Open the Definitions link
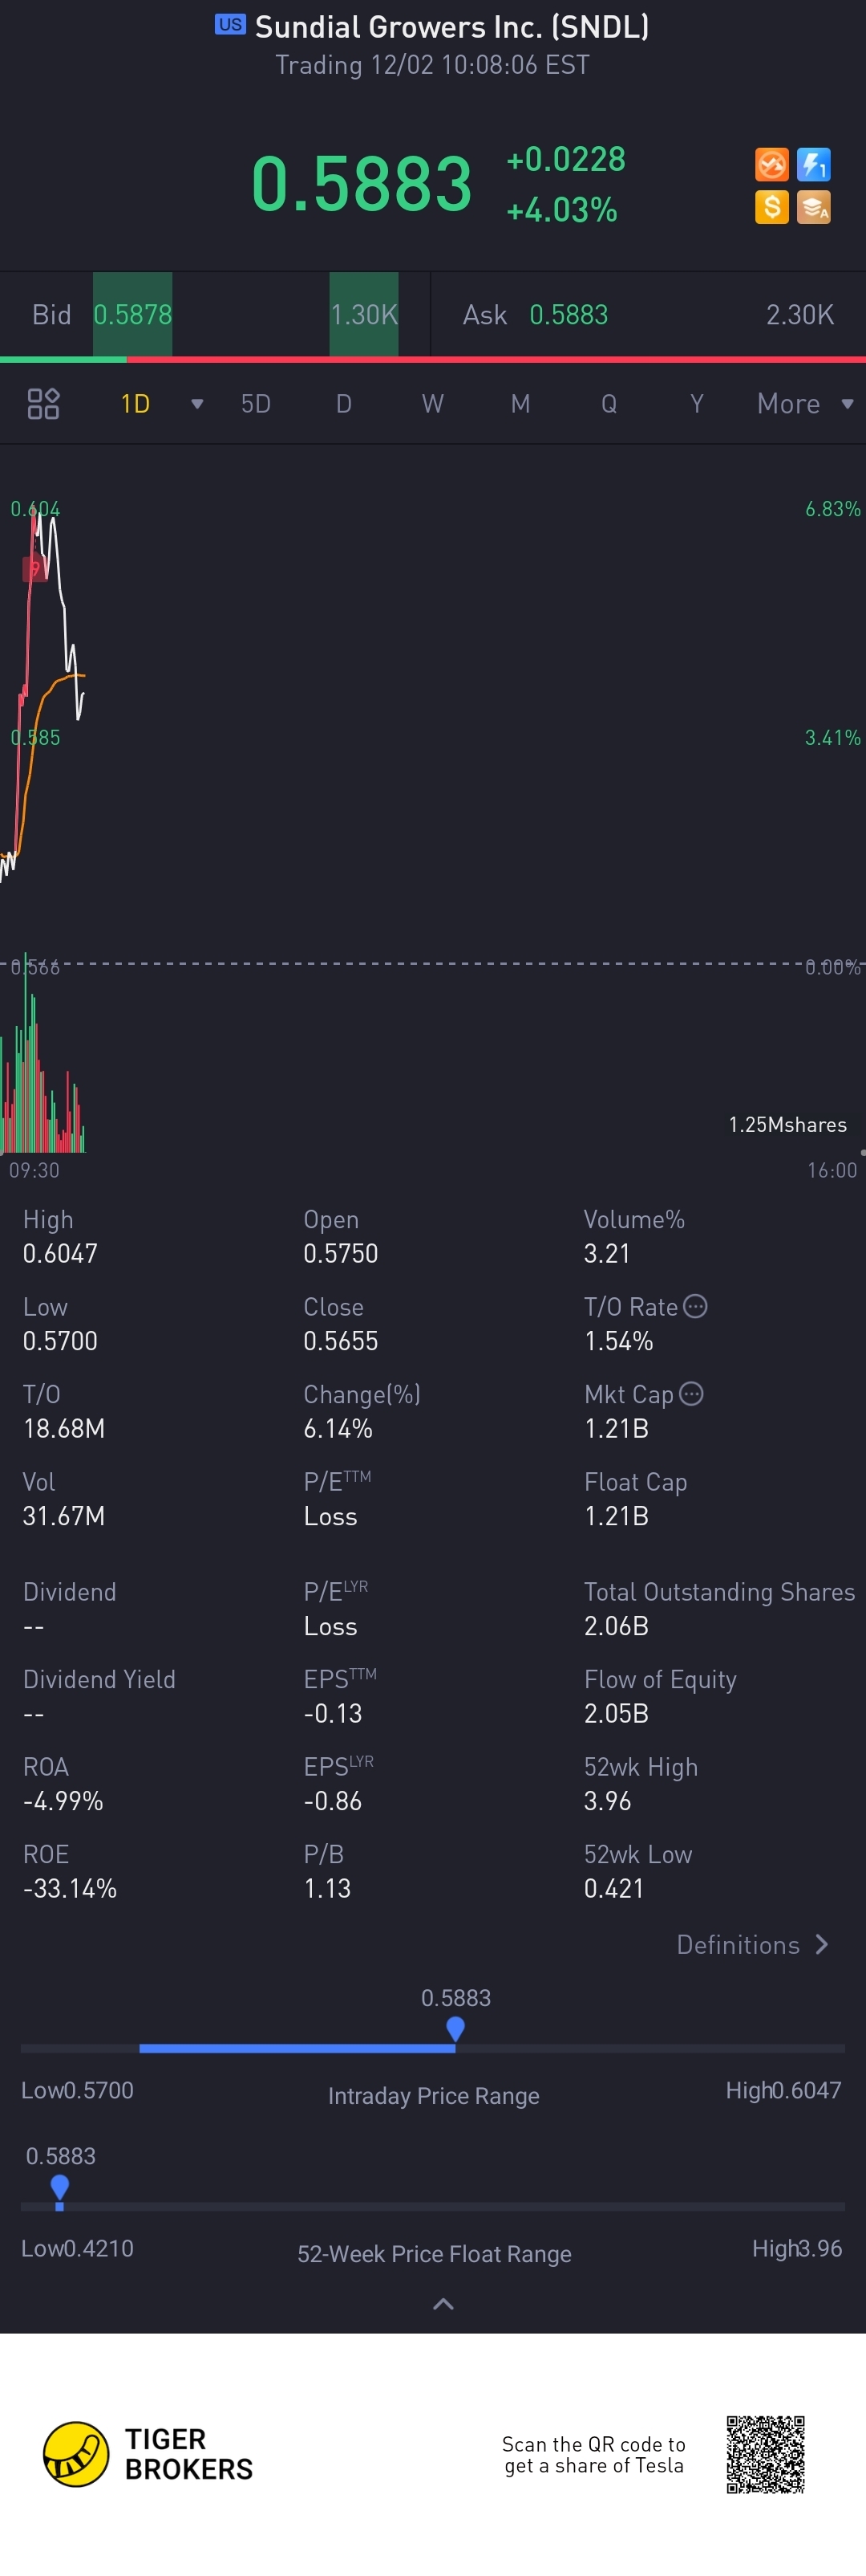The image size is (866, 2576). tap(753, 1945)
